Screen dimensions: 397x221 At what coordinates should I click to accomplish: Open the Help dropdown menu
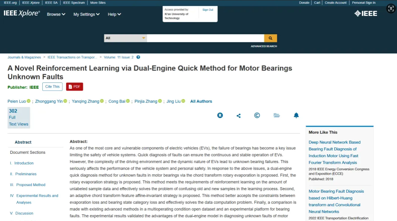(x=114, y=14)
